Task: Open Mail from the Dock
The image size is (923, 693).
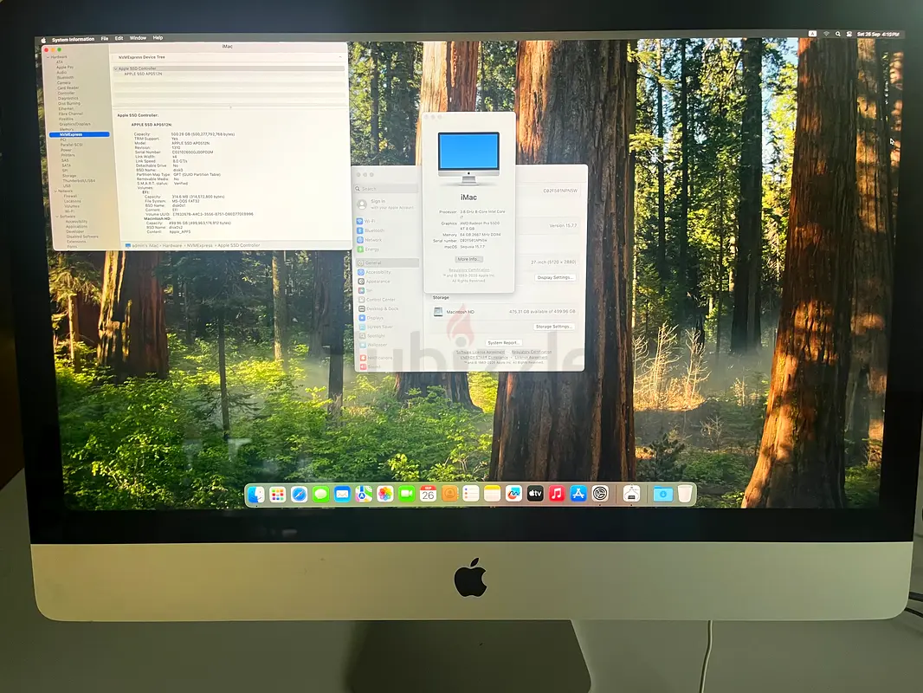Action: (342, 495)
